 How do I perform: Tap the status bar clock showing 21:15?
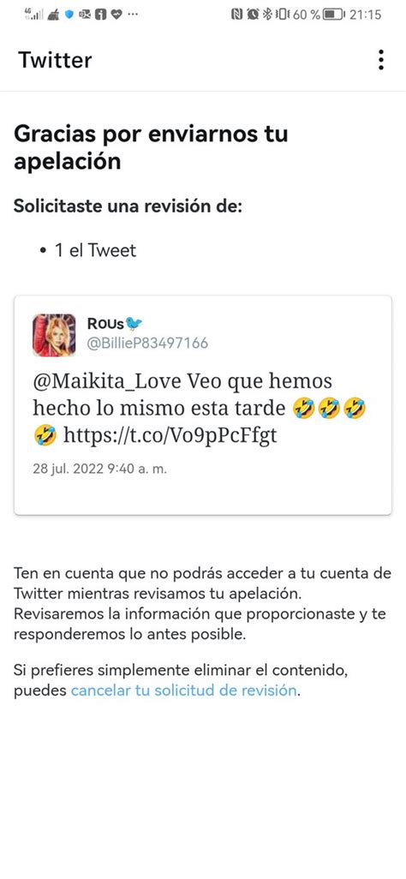click(365, 15)
